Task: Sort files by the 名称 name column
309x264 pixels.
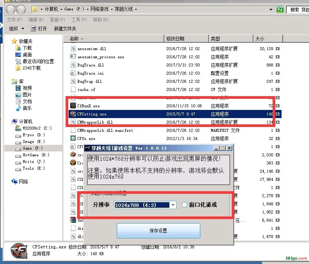Action: coord(114,39)
